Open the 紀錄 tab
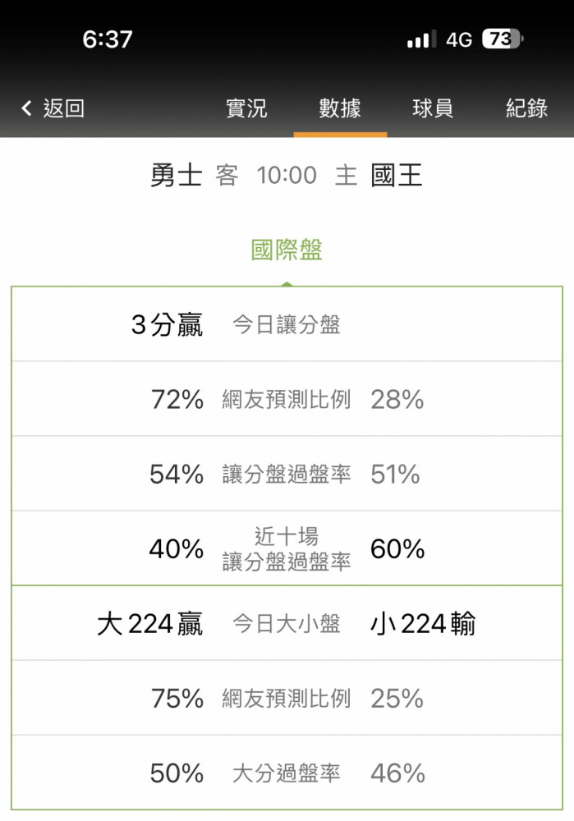The image size is (574, 821). tap(526, 108)
